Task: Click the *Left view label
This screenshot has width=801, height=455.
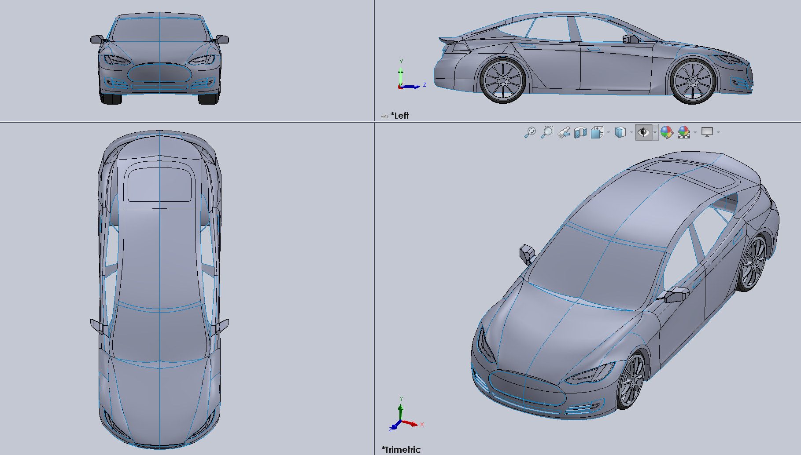Action: click(399, 116)
